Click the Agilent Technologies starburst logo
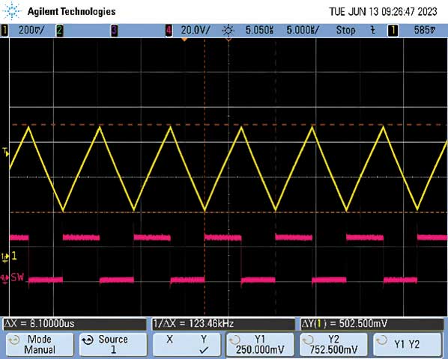Image resolution: width=448 pixels, height=359 pixels. pos(12,10)
